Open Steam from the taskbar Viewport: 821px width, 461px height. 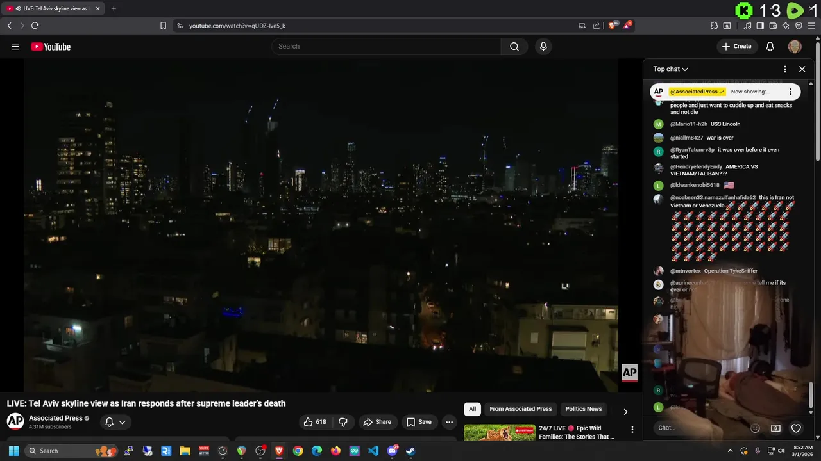[x=411, y=451]
